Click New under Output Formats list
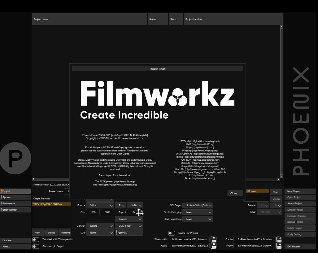This screenshot has width=318, height=253. click(38, 233)
